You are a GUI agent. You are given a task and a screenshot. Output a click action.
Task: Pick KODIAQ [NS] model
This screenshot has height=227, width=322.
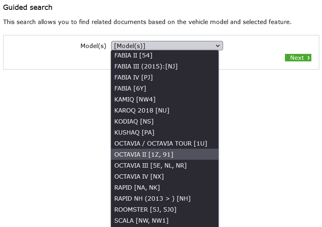165,122
